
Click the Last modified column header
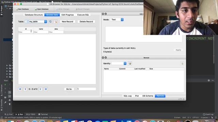tap(140, 69)
